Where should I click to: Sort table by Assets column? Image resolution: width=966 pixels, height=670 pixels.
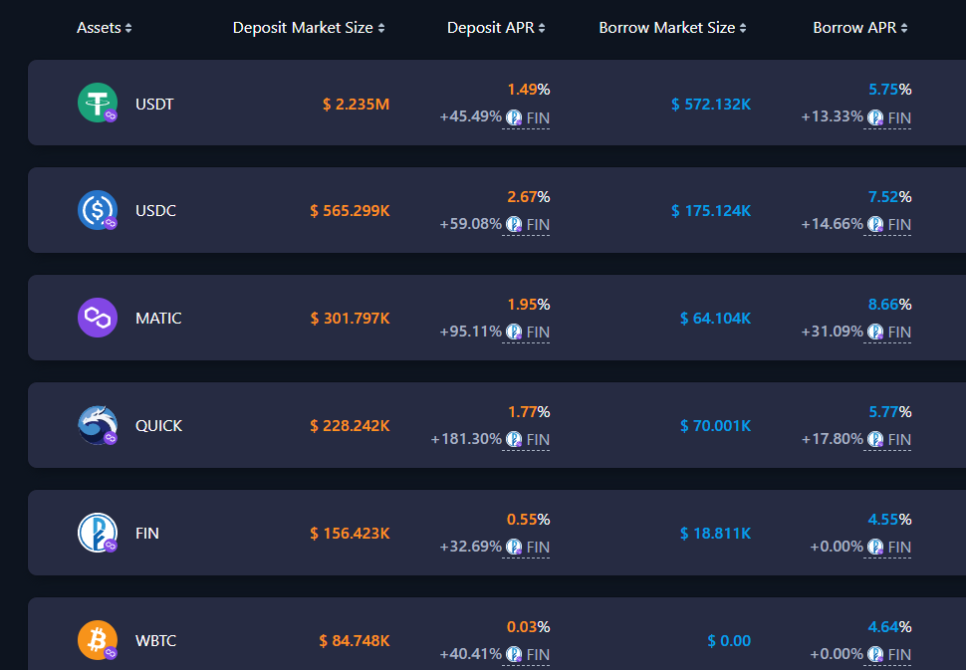(x=104, y=28)
